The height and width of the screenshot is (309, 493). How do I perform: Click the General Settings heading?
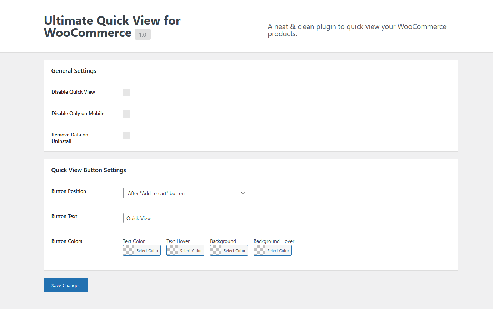tap(74, 71)
